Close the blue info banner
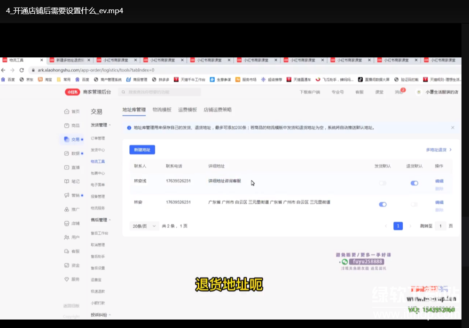 tap(453, 128)
